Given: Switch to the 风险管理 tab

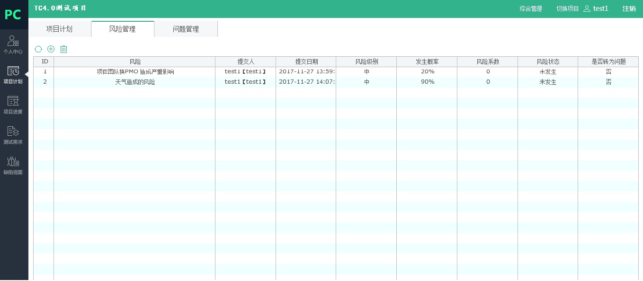Looking at the screenshot, I should (123, 29).
